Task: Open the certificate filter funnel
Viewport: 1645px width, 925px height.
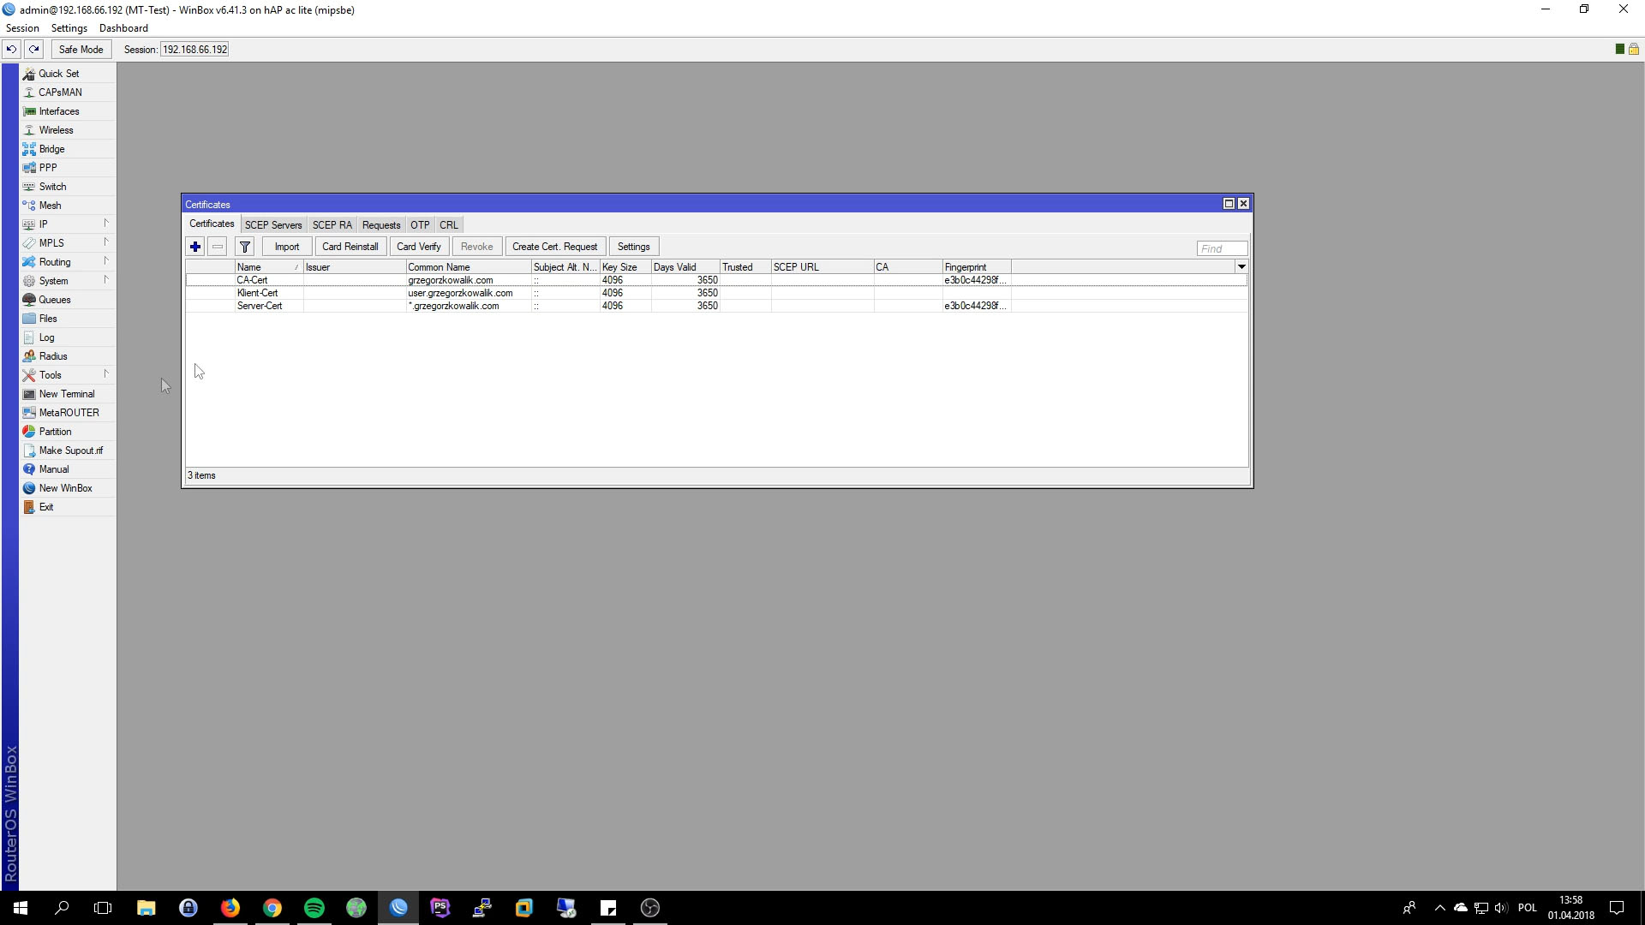Action: 245,247
